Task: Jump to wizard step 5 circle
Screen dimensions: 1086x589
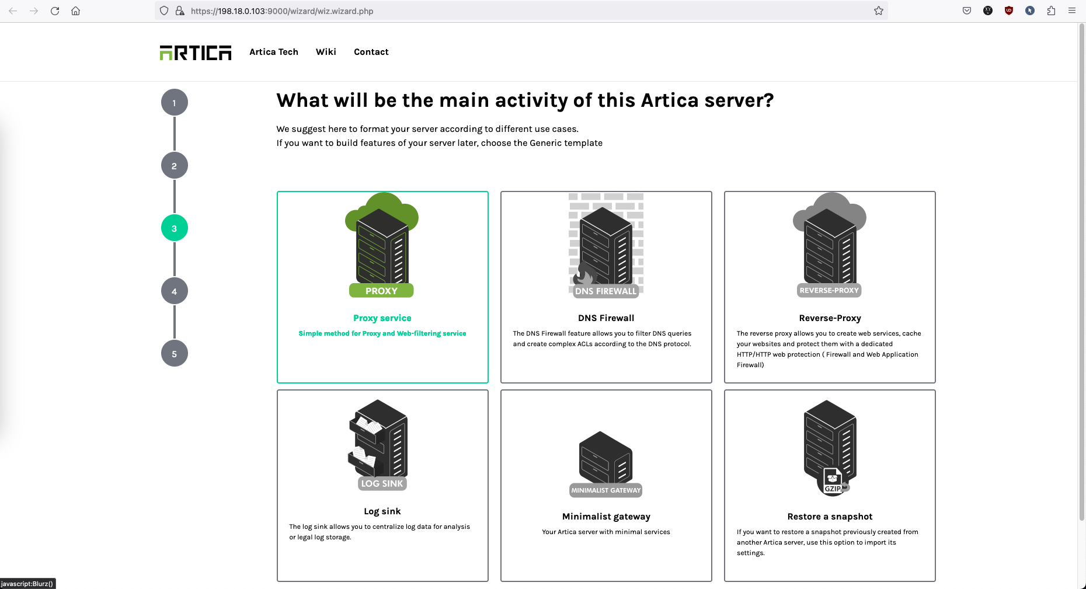Action: [x=174, y=354]
